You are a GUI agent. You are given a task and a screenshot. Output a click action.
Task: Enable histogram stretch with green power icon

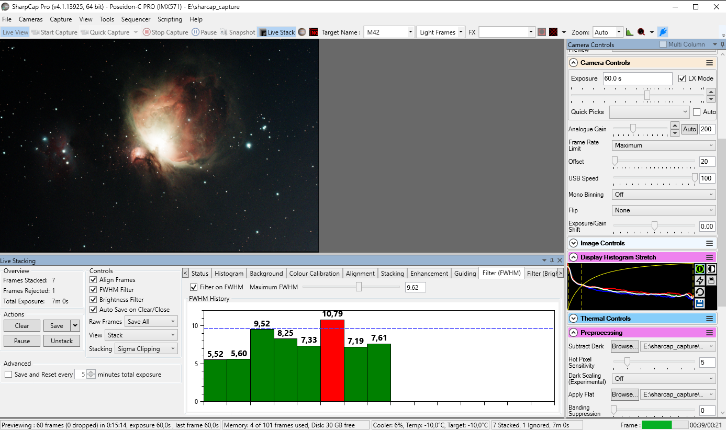(x=700, y=269)
